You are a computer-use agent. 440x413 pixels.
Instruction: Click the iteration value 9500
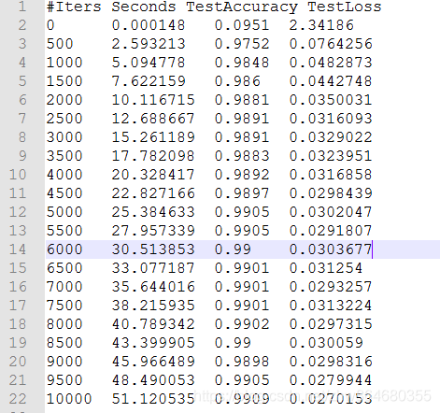tap(64, 380)
